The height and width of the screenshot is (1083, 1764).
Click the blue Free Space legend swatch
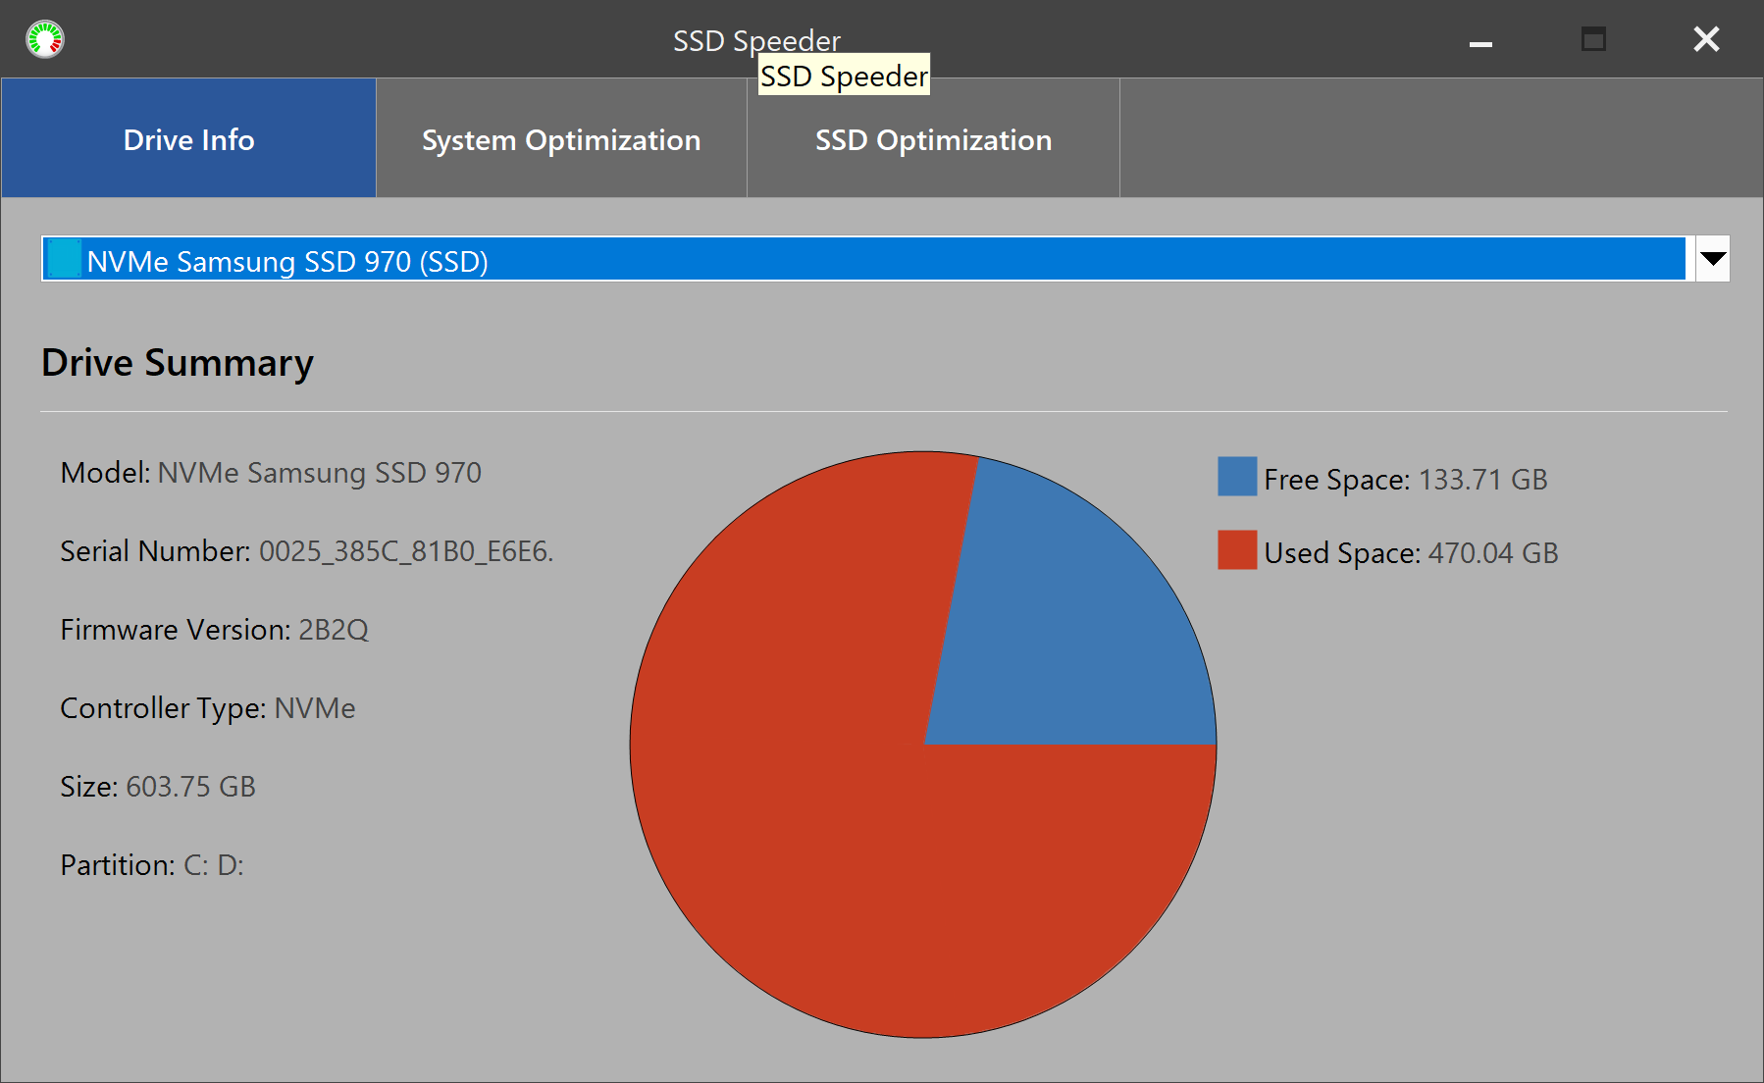[1237, 477]
